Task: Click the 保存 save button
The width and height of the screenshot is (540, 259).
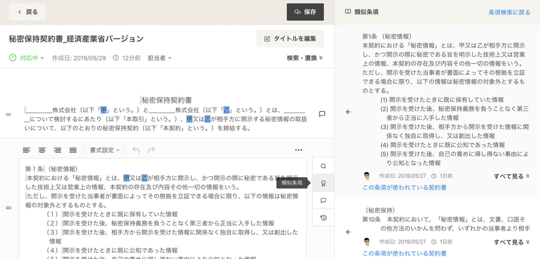Action: point(305,12)
